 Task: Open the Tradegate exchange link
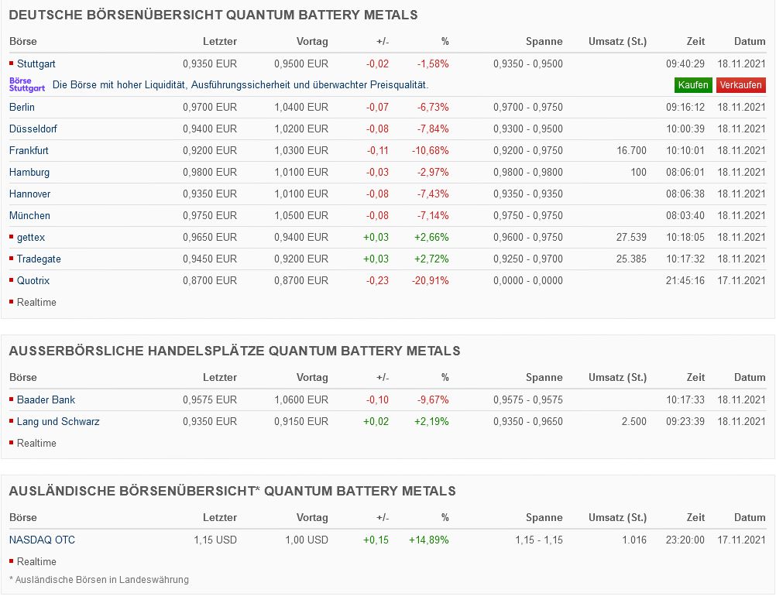point(39,259)
